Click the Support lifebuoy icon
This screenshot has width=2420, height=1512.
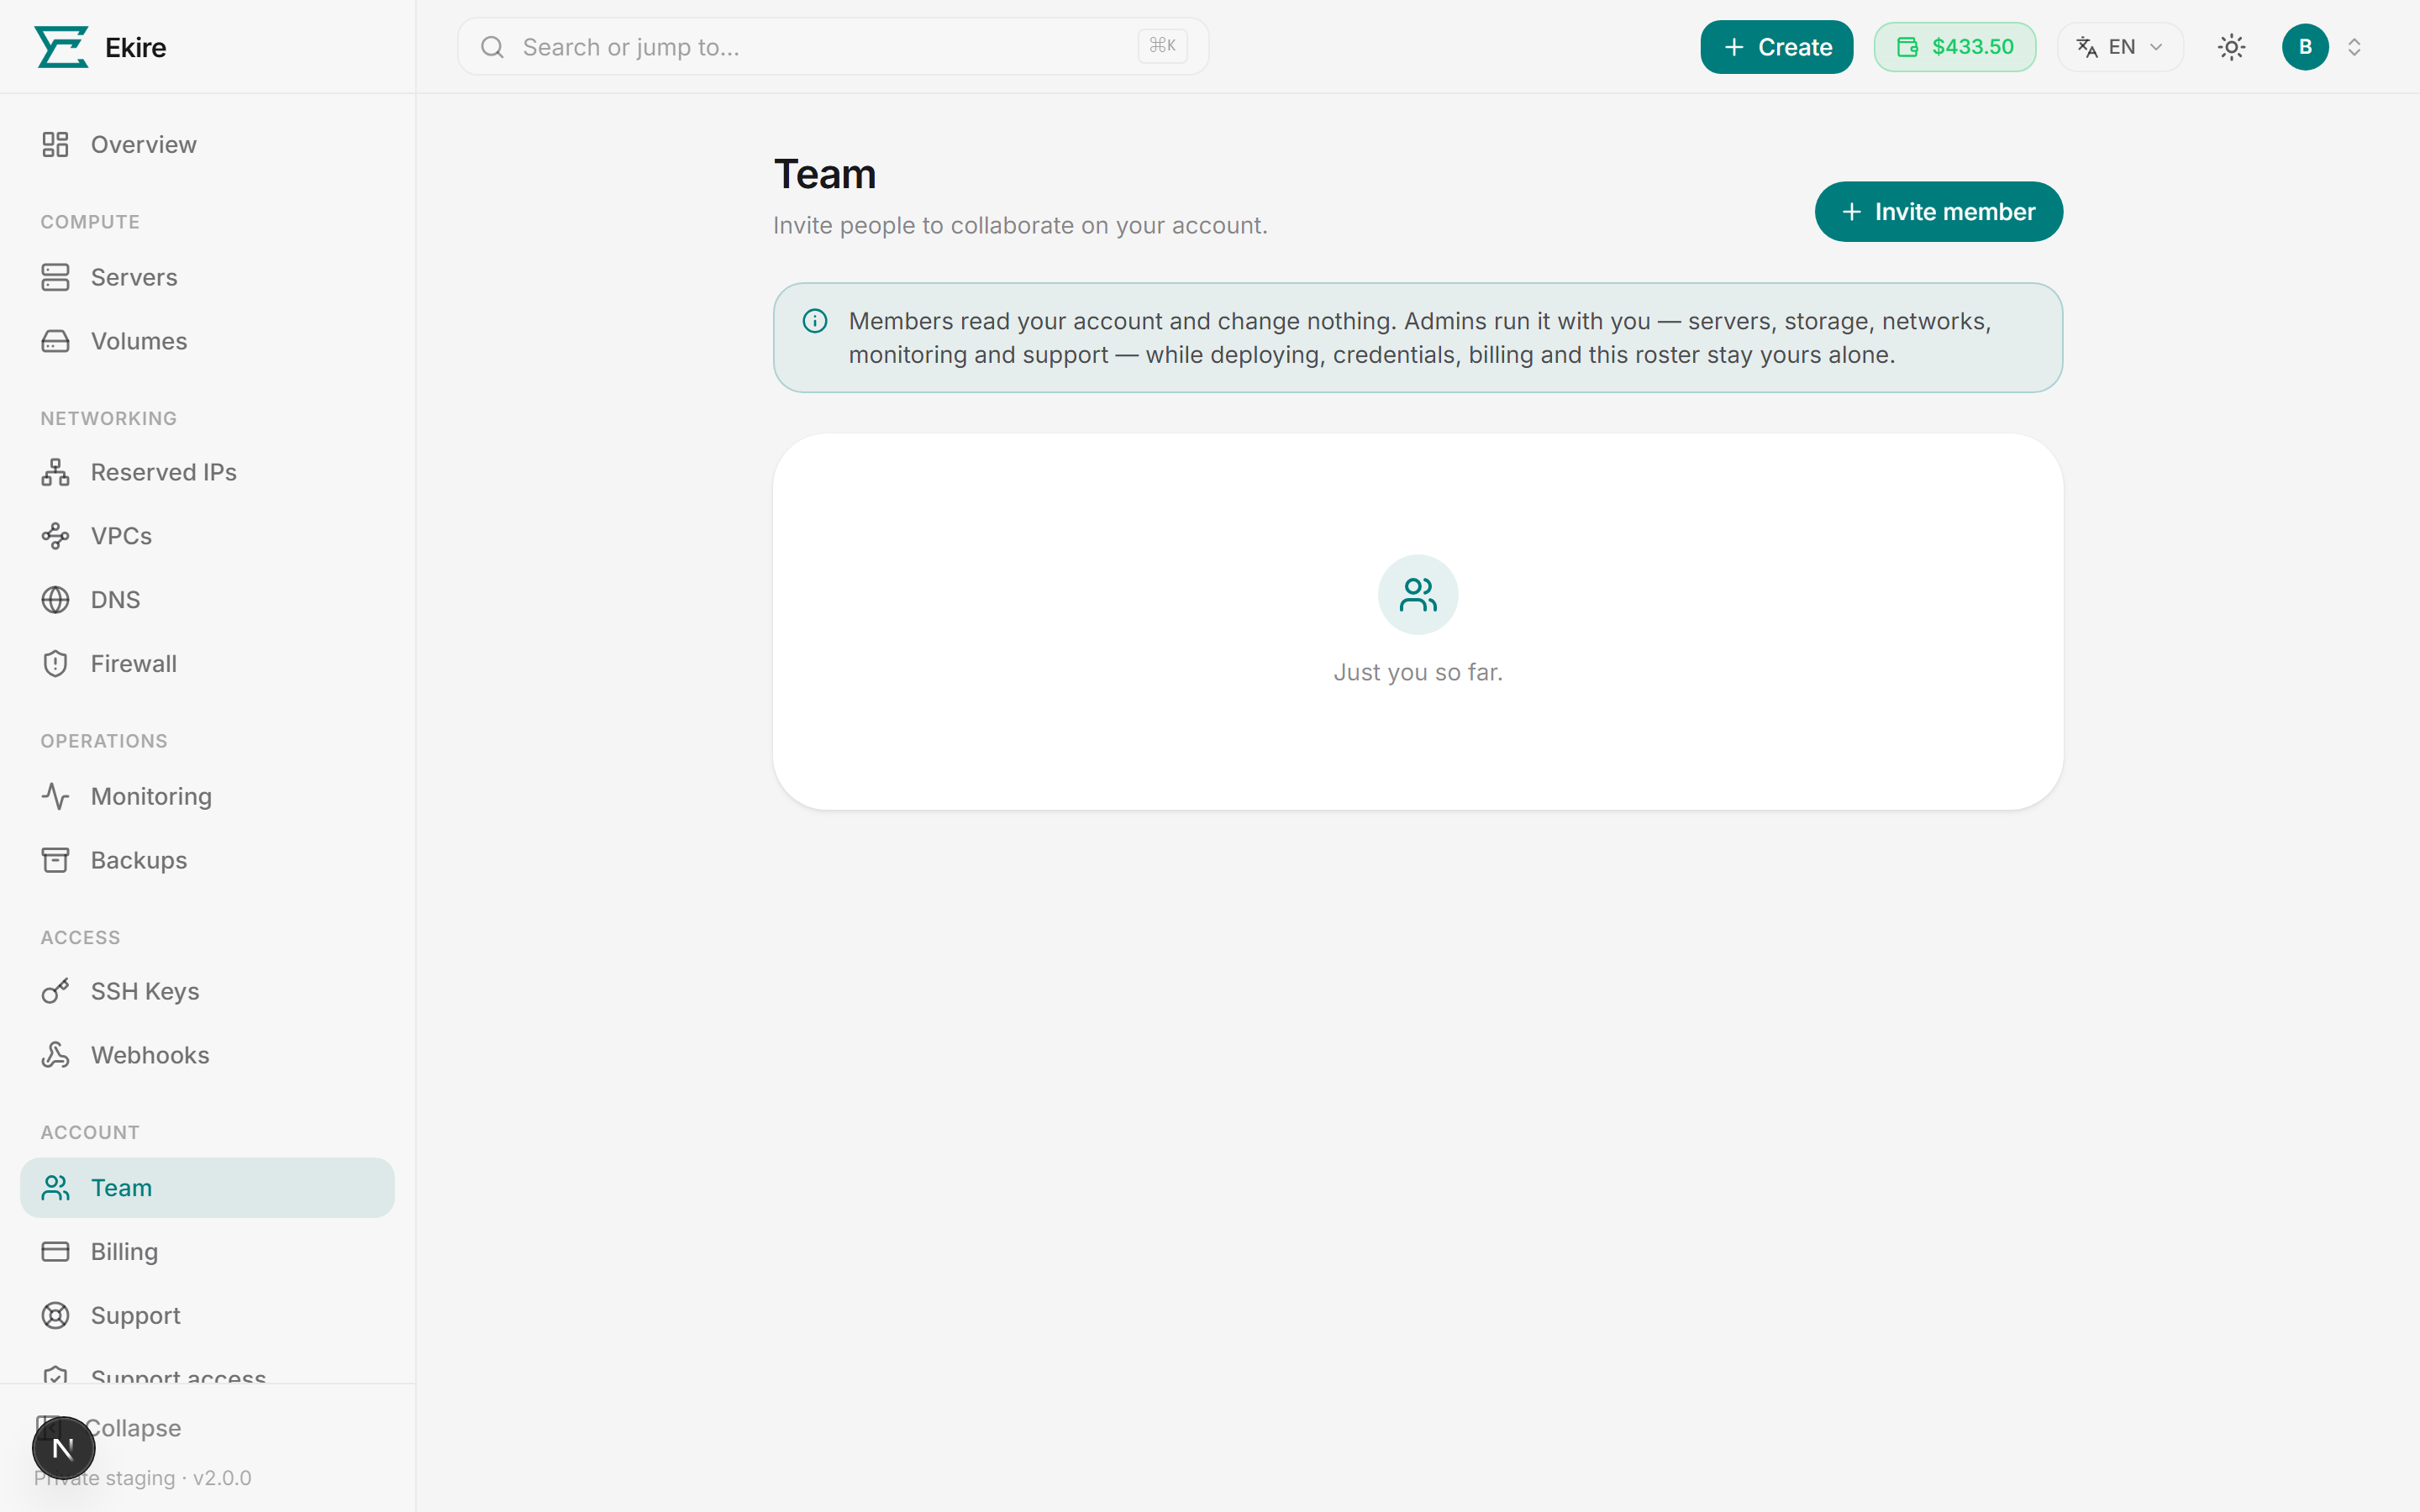pyautogui.click(x=55, y=1316)
